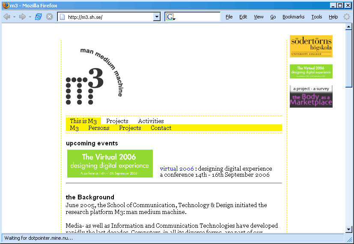Open the Södertörns högskola banner
Image resolution: width=354 pixels, height=244 pixels.
click(x=311, y=46)
